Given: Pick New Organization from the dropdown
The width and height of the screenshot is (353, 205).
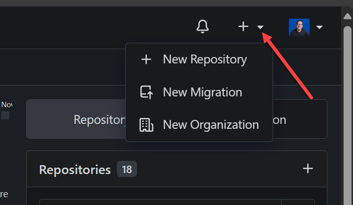Looking at the screenshot, I should coord(211,125).
